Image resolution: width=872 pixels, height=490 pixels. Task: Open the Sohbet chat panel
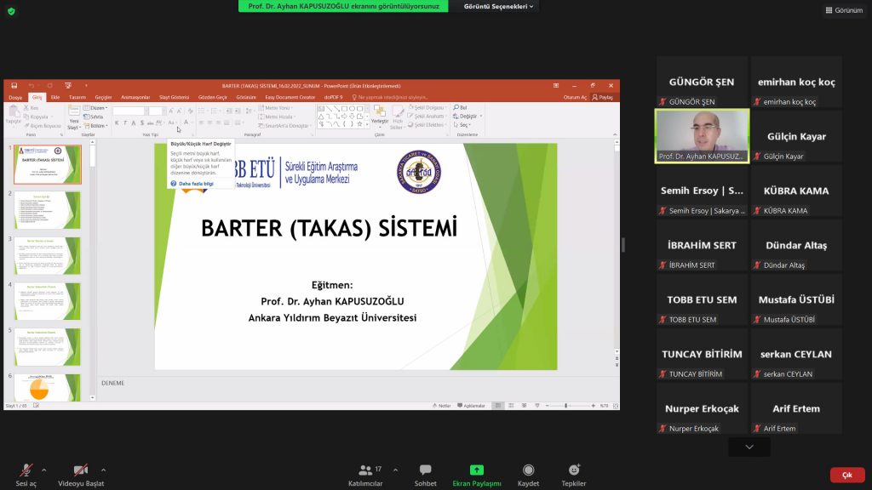[425, 470]
